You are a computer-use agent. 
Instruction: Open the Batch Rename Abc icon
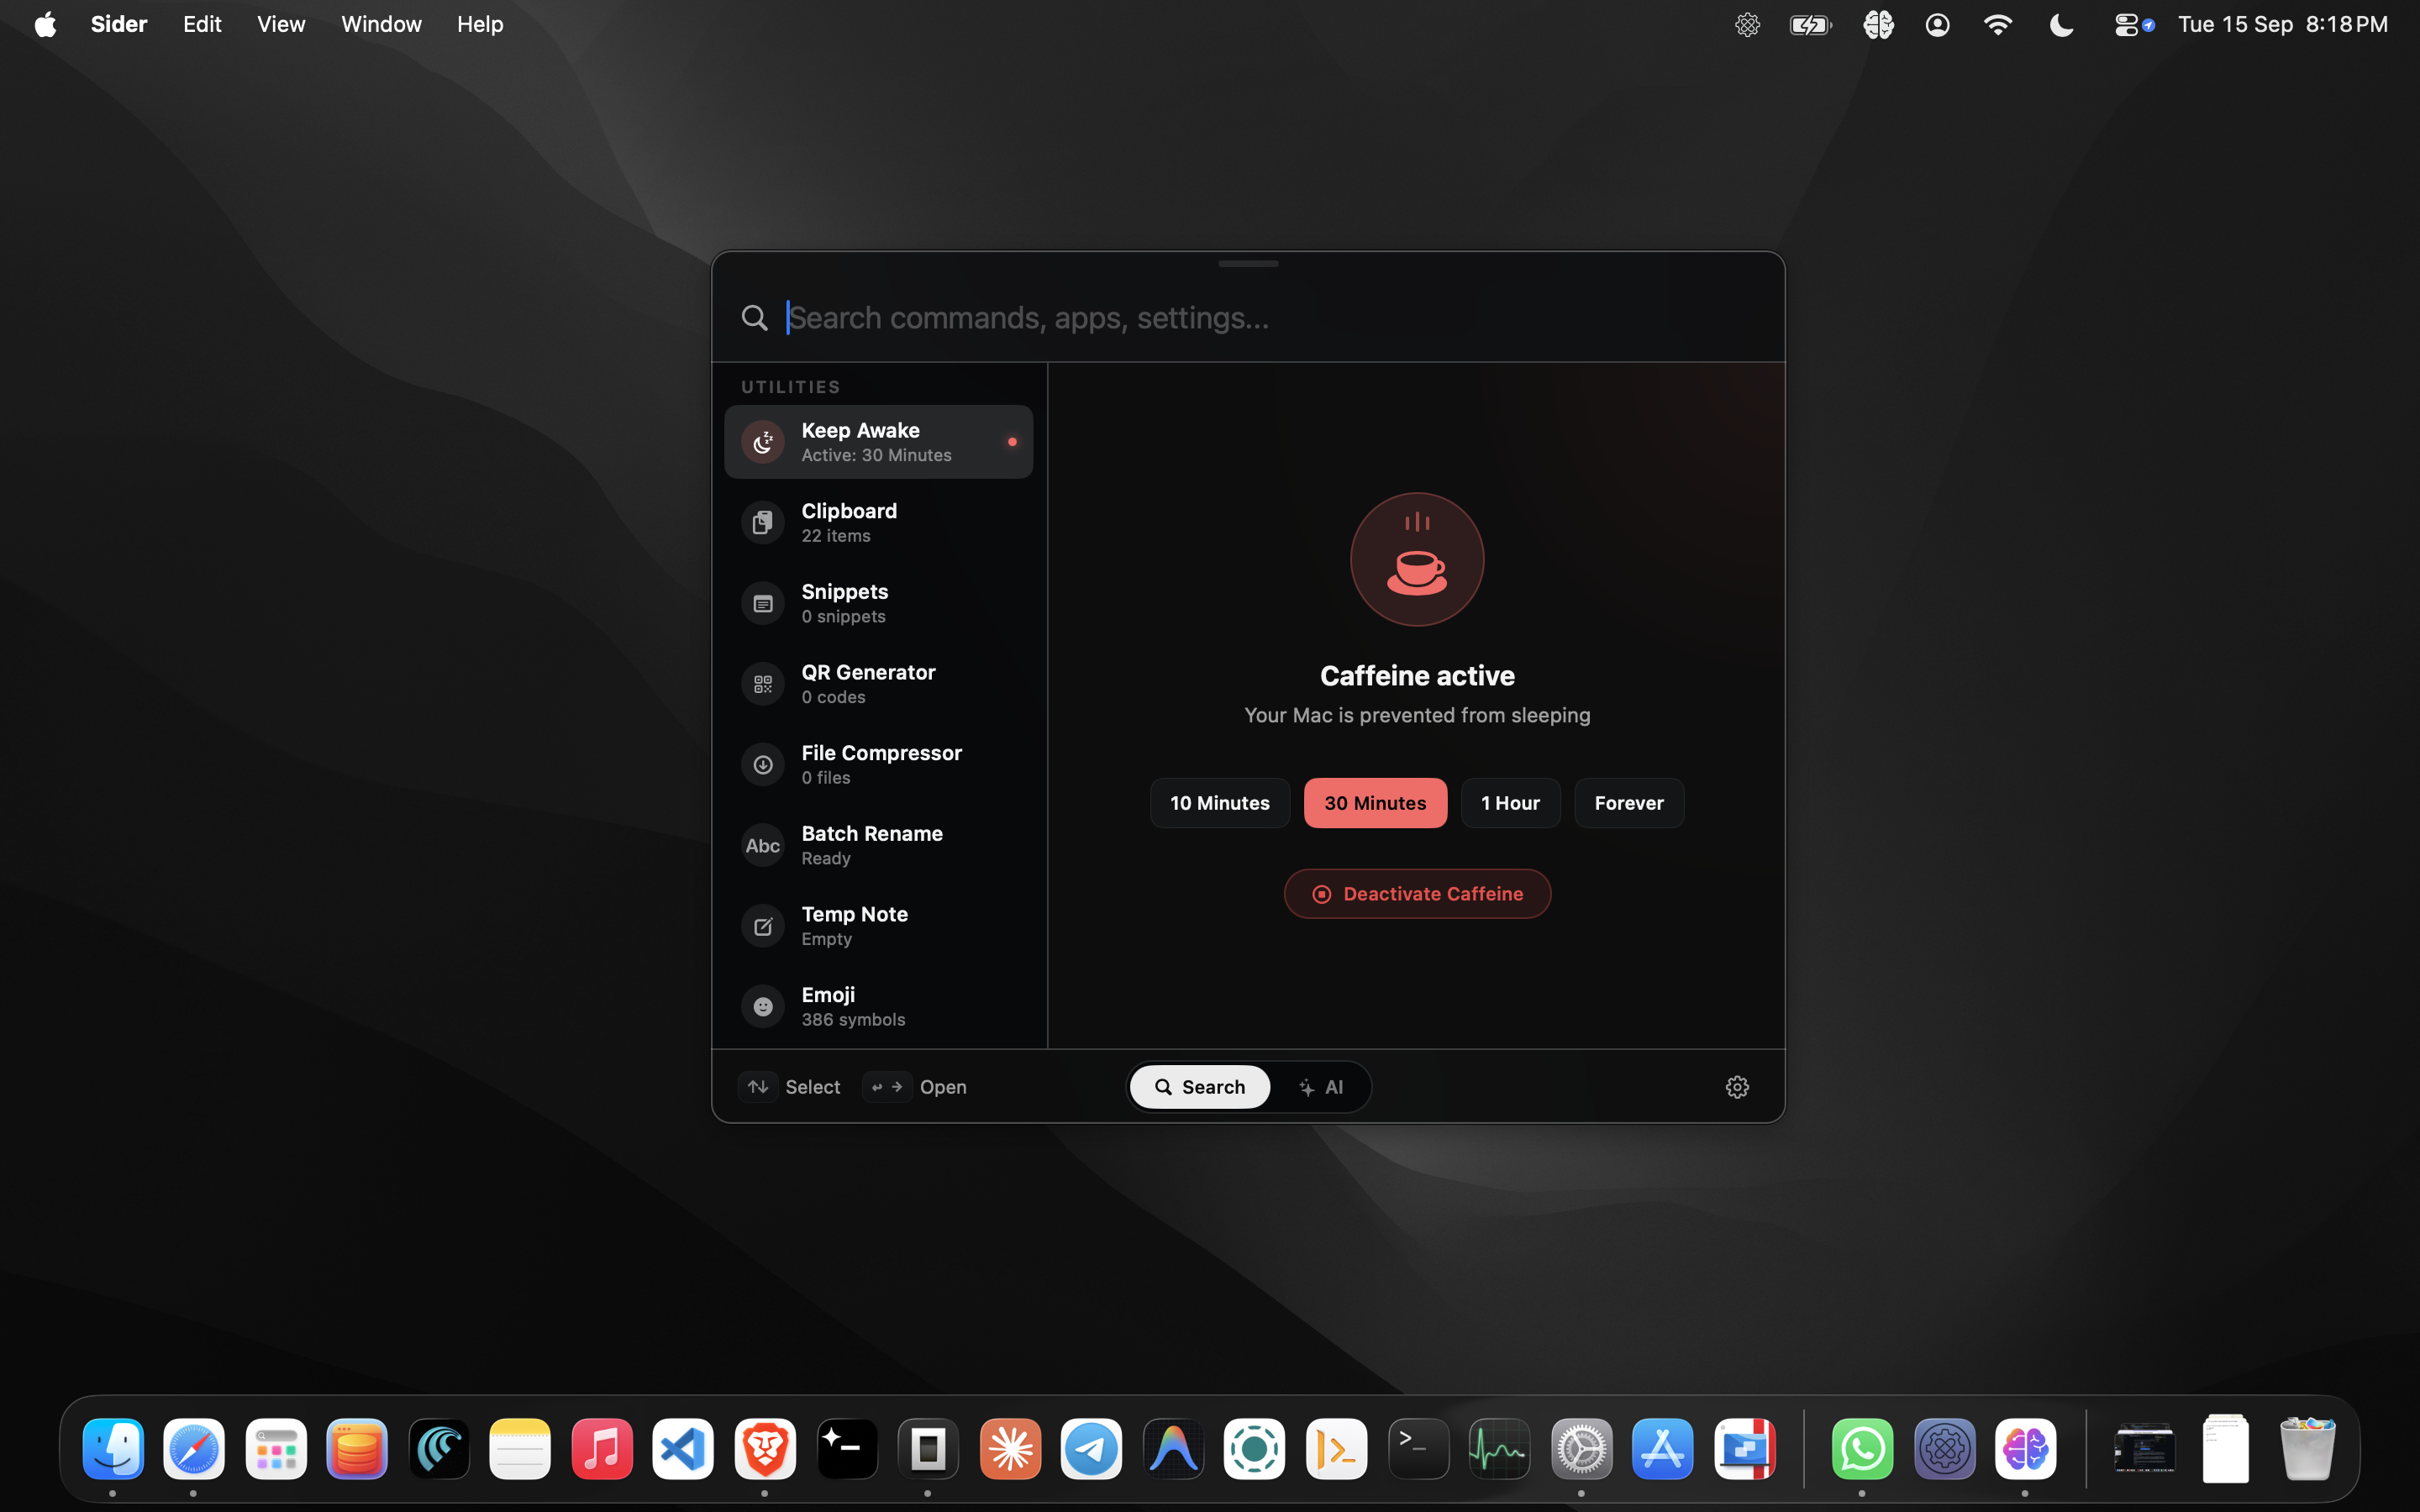tap(763, 845)
